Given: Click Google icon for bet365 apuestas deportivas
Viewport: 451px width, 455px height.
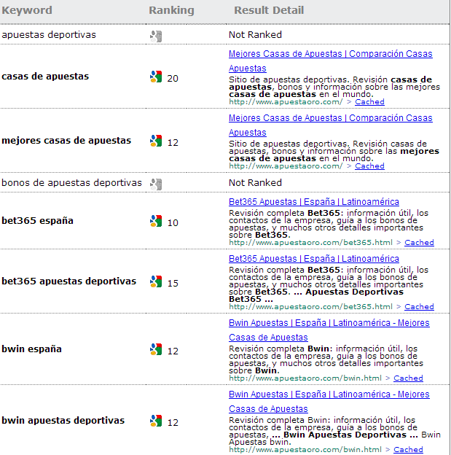Looking at the screenshot, I should [156, 281].
